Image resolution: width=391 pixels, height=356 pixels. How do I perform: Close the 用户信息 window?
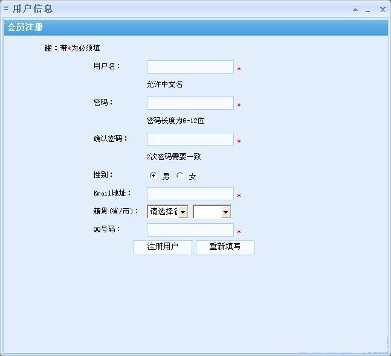[383, 10]
